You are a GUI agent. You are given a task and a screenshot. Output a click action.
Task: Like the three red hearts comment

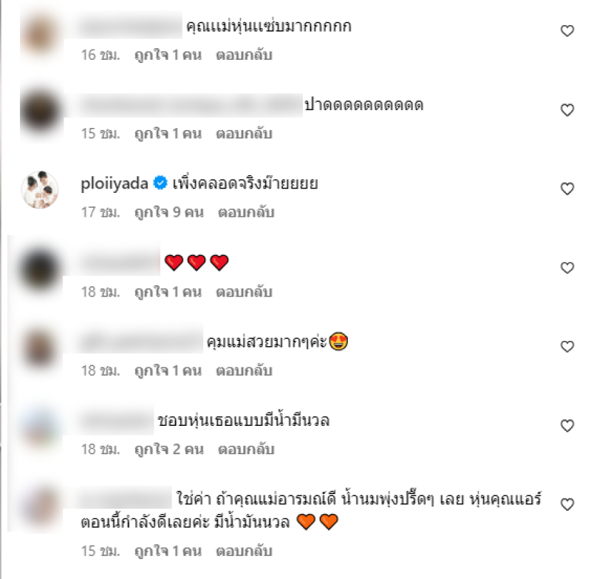pos(567,268)
